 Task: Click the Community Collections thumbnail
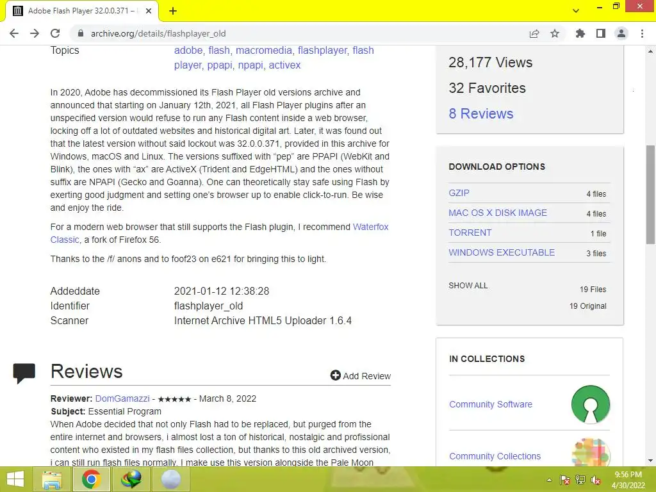[590, 452]
